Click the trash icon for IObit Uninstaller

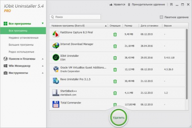(x=115, y=58)
